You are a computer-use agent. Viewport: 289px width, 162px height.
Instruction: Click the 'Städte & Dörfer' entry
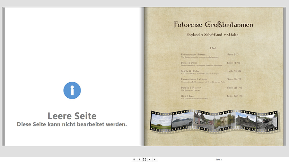coord(190,71)
